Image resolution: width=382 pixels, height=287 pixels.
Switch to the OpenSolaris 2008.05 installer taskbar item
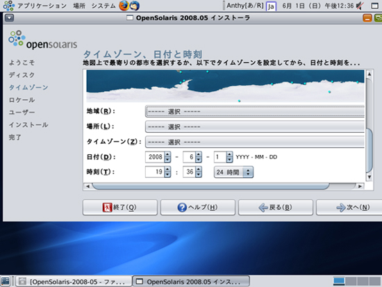pyautogui.click(x=191, y=281)
